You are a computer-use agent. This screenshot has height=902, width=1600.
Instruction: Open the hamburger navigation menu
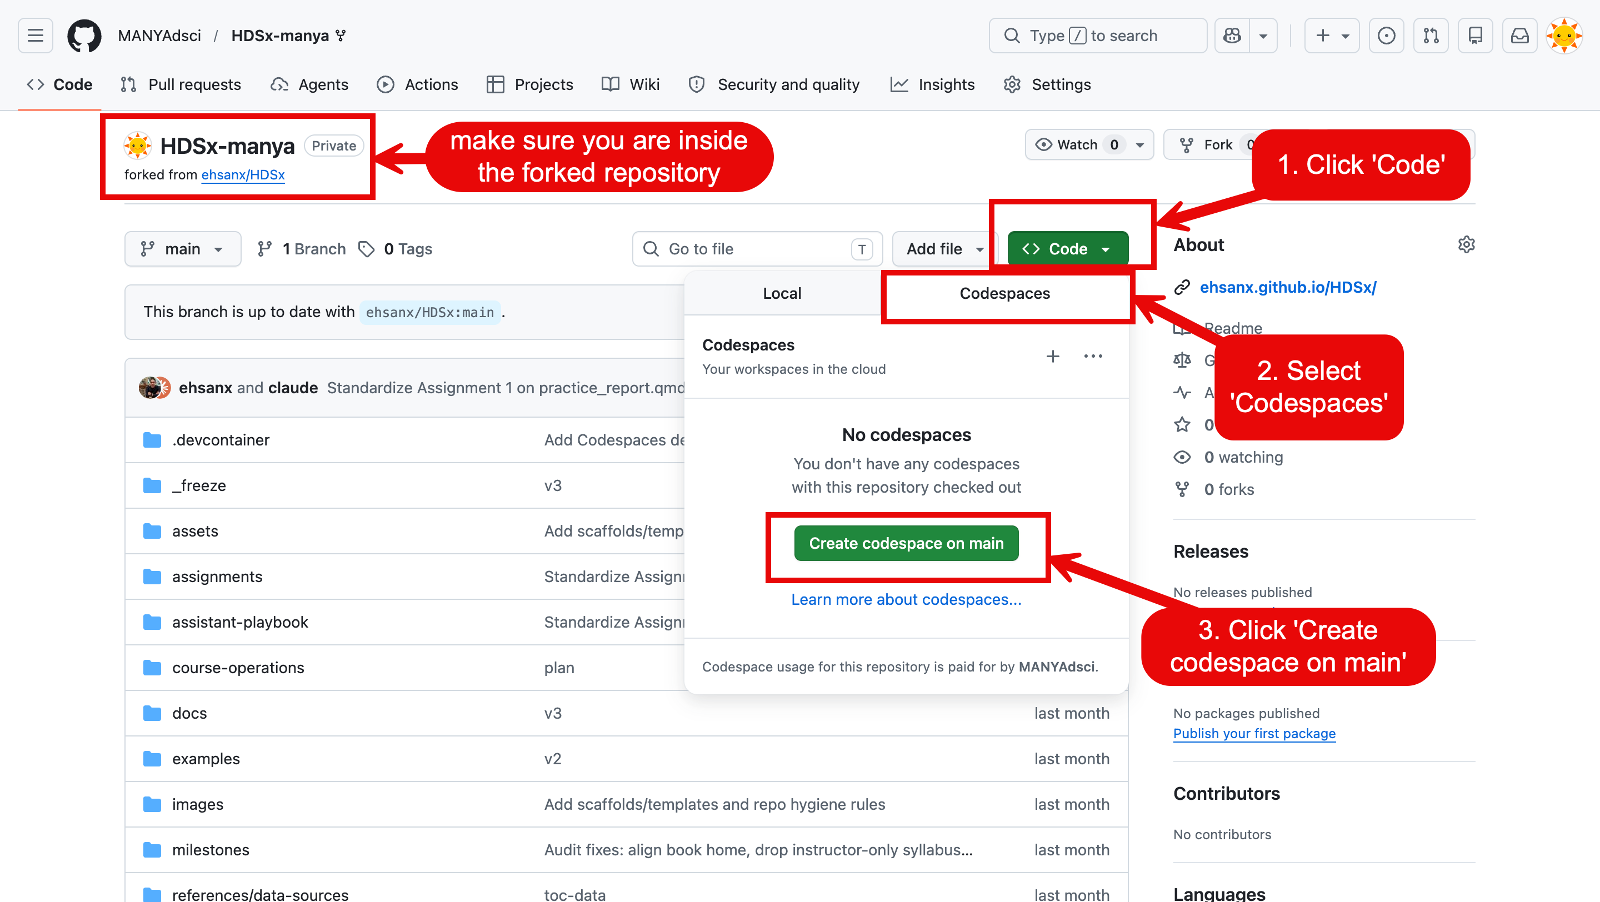pyautogui.click(x=36, y=36)
